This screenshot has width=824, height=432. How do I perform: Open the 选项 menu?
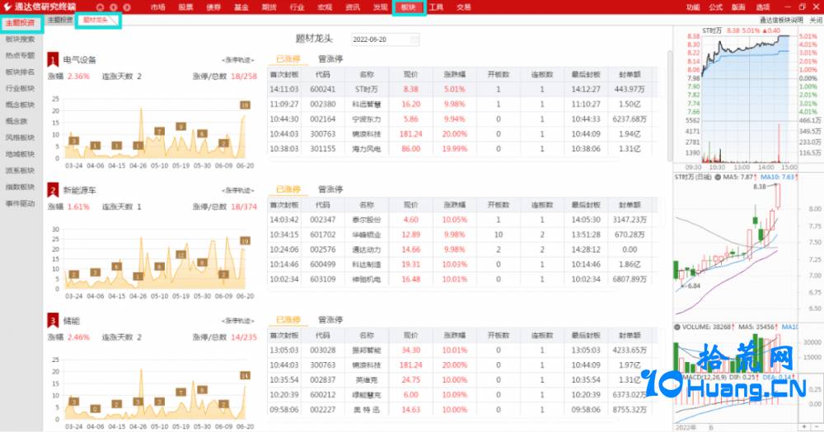(762, 7)
